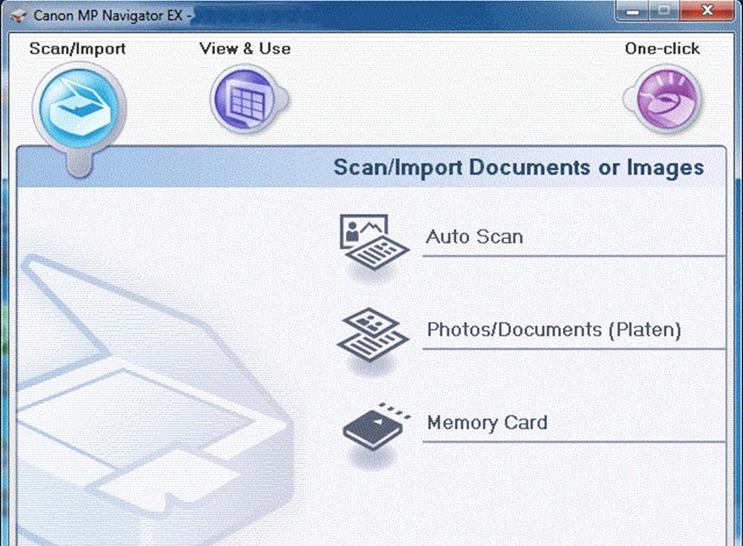Minimize the MP Navigator EX window
Image resolution: width=743 pixels, height=546 pixels.
(632, 10)
